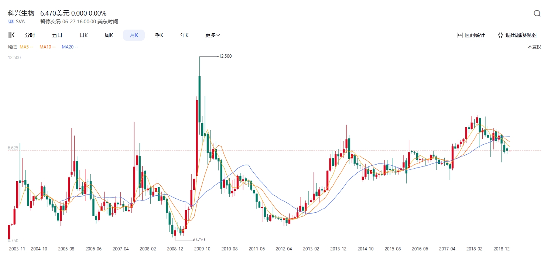The image size is (544, 253).
Task: Select the 五日 five-day tab
Action: click(x=57, y=35)
